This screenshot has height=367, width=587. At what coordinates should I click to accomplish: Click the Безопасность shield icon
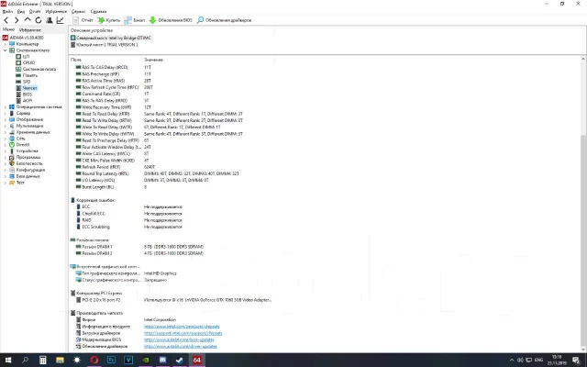click(x=12, y=163)
